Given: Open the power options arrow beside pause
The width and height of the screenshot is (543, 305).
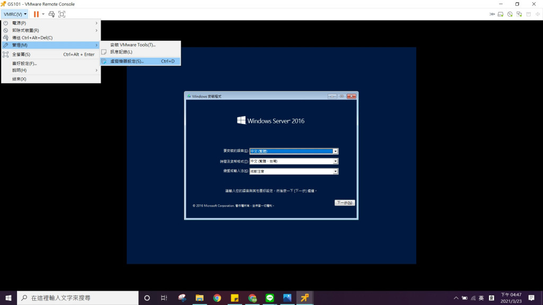Looking at the screenshot, I should [x=43, y=14].
